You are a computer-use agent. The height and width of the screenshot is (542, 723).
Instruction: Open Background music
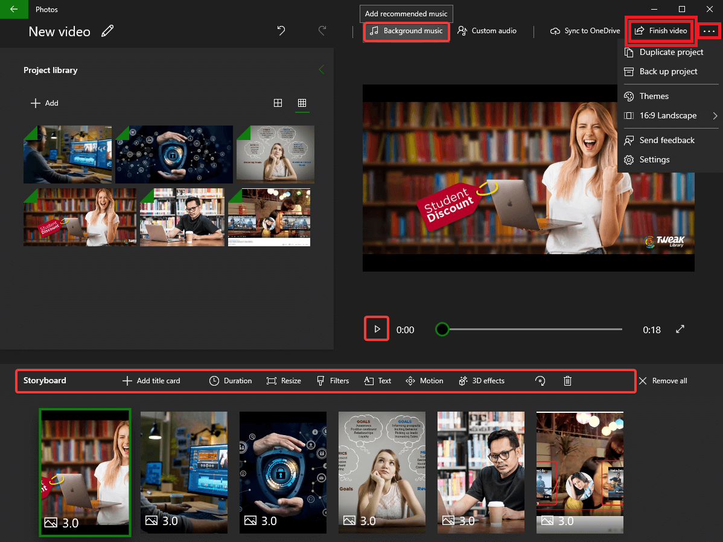[406, 31]
